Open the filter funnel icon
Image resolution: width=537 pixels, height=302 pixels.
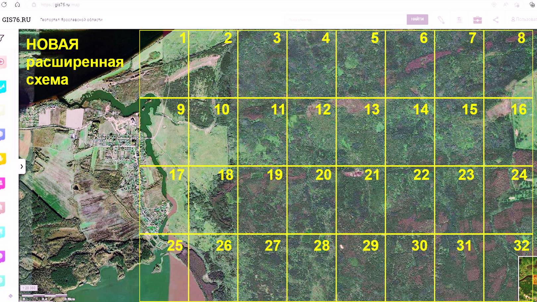click(x=2, y=38)
